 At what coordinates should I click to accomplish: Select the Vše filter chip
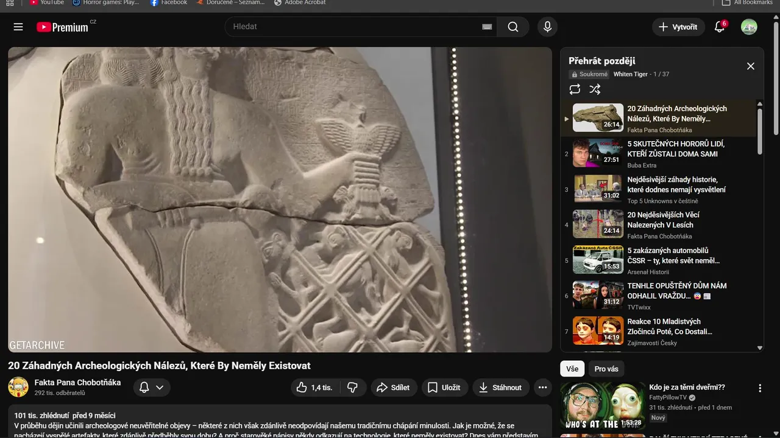(x=572, y=369)
